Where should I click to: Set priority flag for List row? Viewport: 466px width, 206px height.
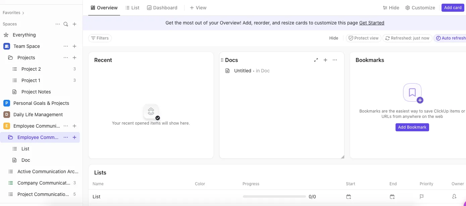422,197
